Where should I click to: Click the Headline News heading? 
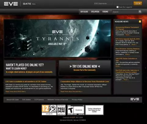[x=121, y=22]
